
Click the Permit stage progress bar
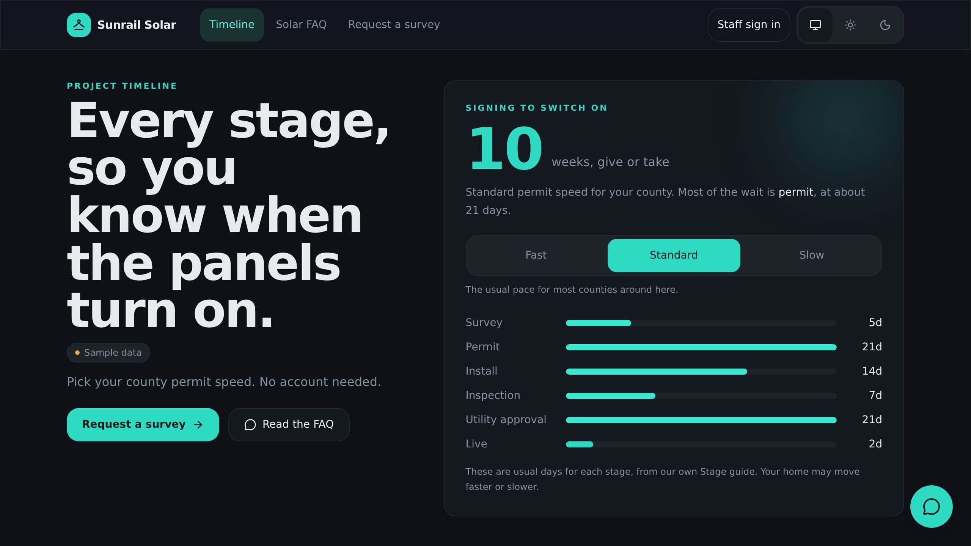[x=701, y=347]
